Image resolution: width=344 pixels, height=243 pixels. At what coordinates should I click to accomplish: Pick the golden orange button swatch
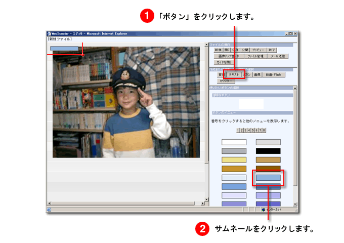(x=234, y=169)
